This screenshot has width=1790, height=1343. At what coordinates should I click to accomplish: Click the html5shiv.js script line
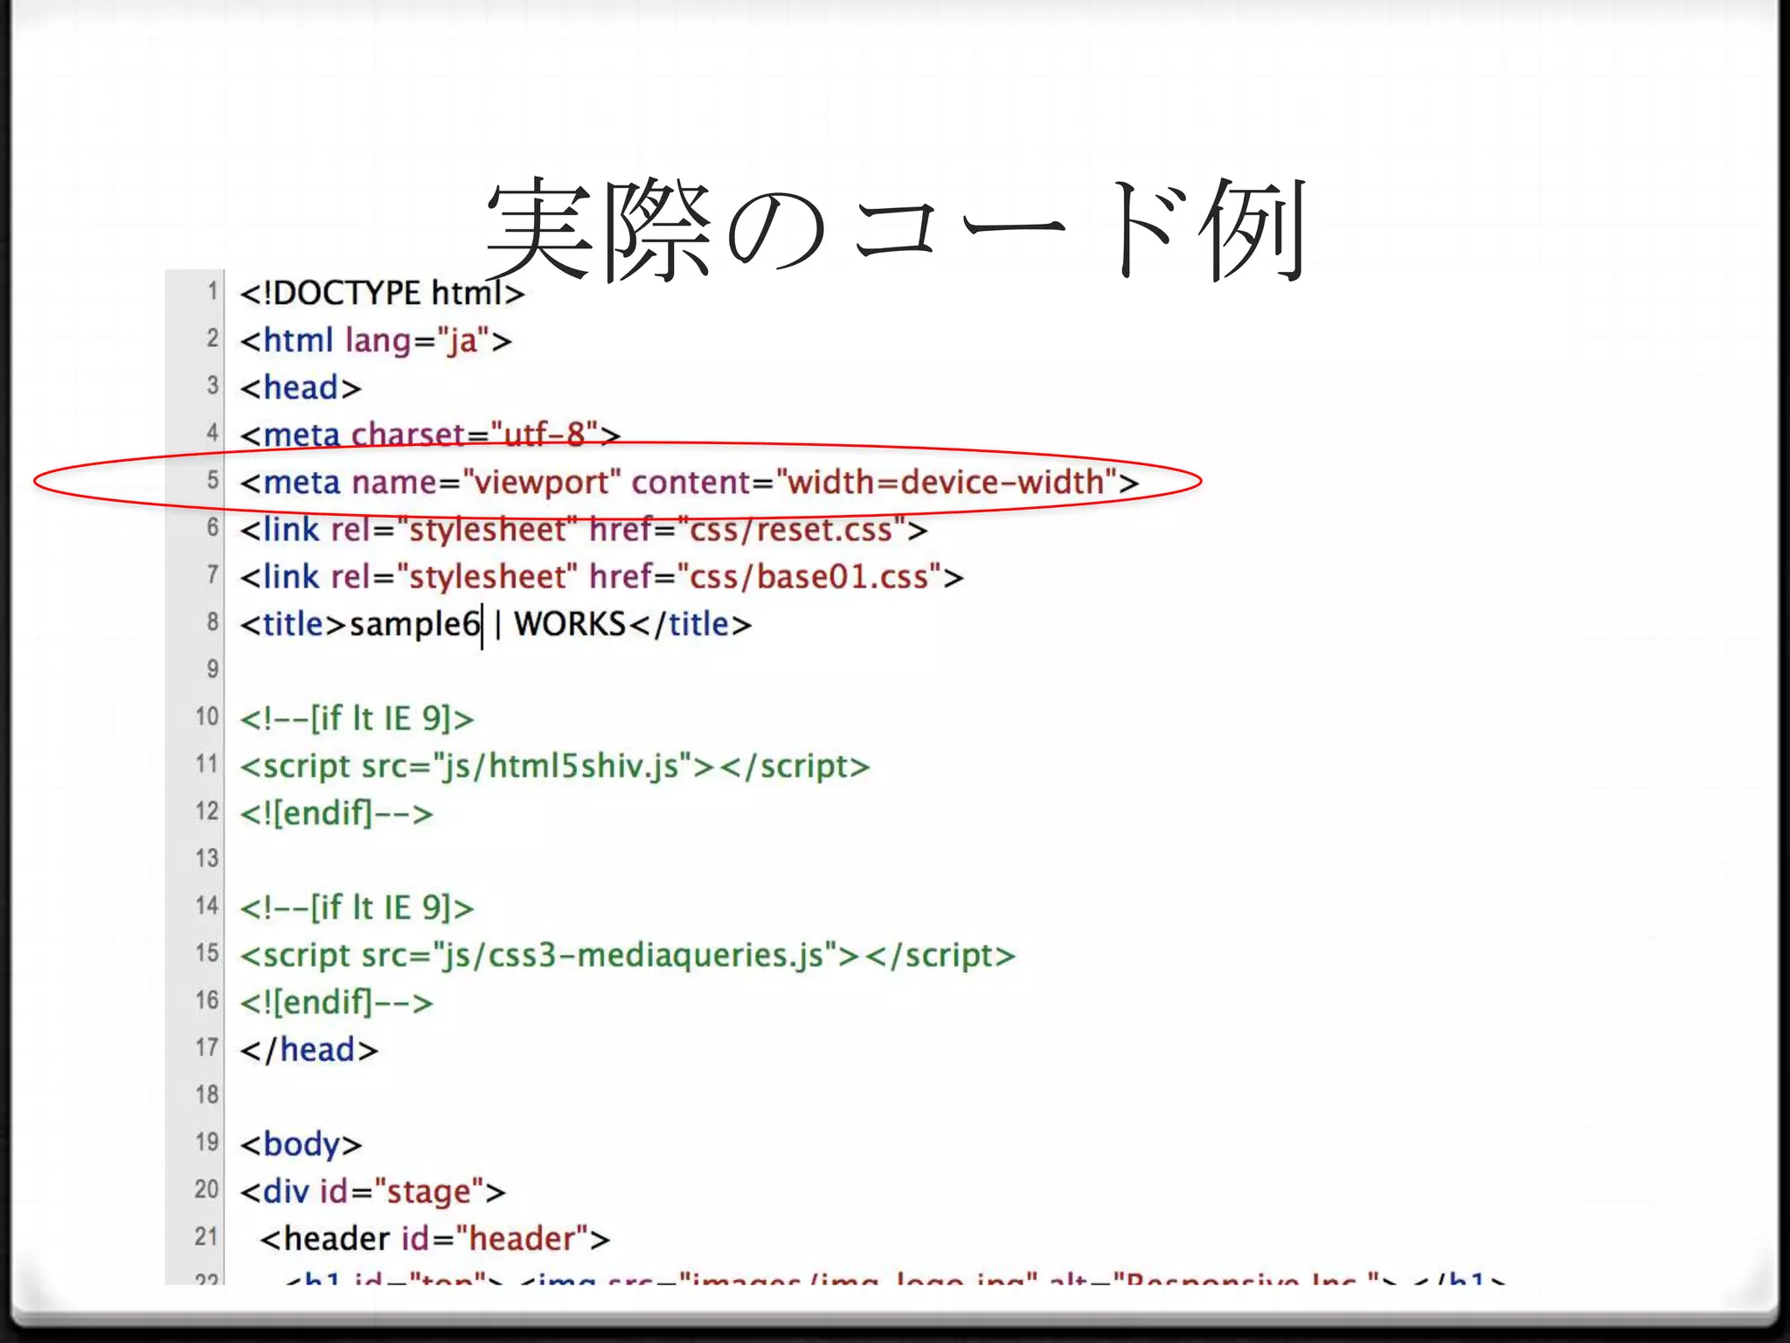pos(555,766)
